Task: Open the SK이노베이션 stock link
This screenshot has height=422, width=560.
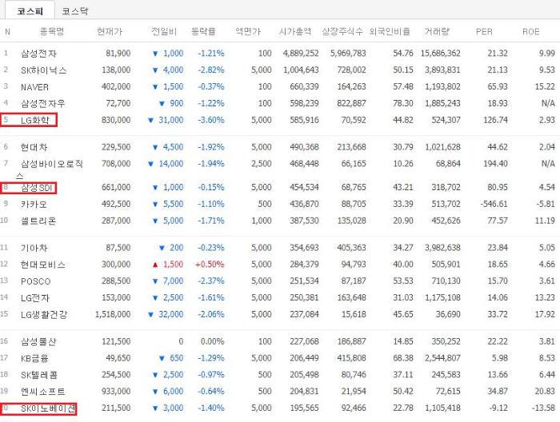Action: (48, 408)
